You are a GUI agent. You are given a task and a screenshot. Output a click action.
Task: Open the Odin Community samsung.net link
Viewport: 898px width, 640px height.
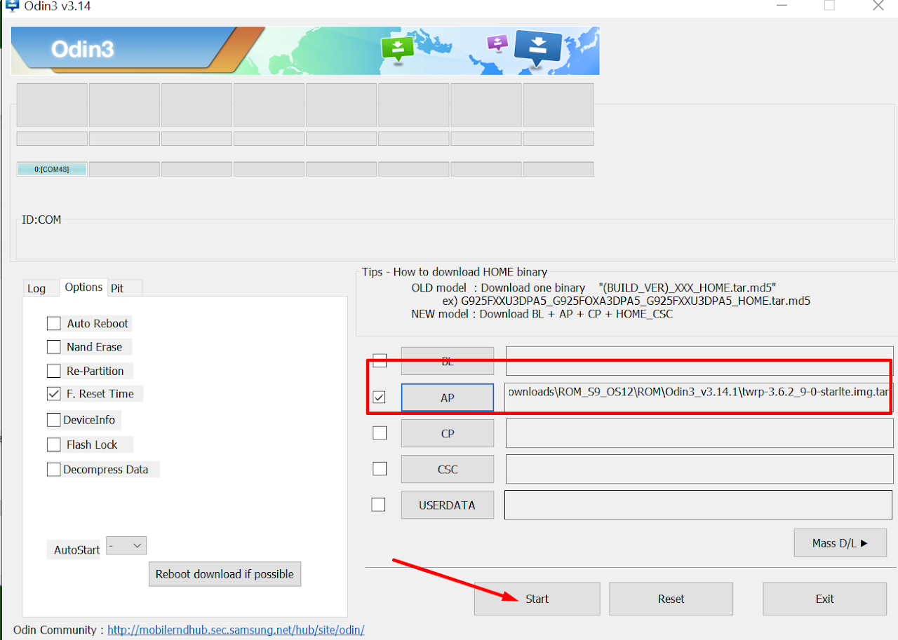point(235,629)
